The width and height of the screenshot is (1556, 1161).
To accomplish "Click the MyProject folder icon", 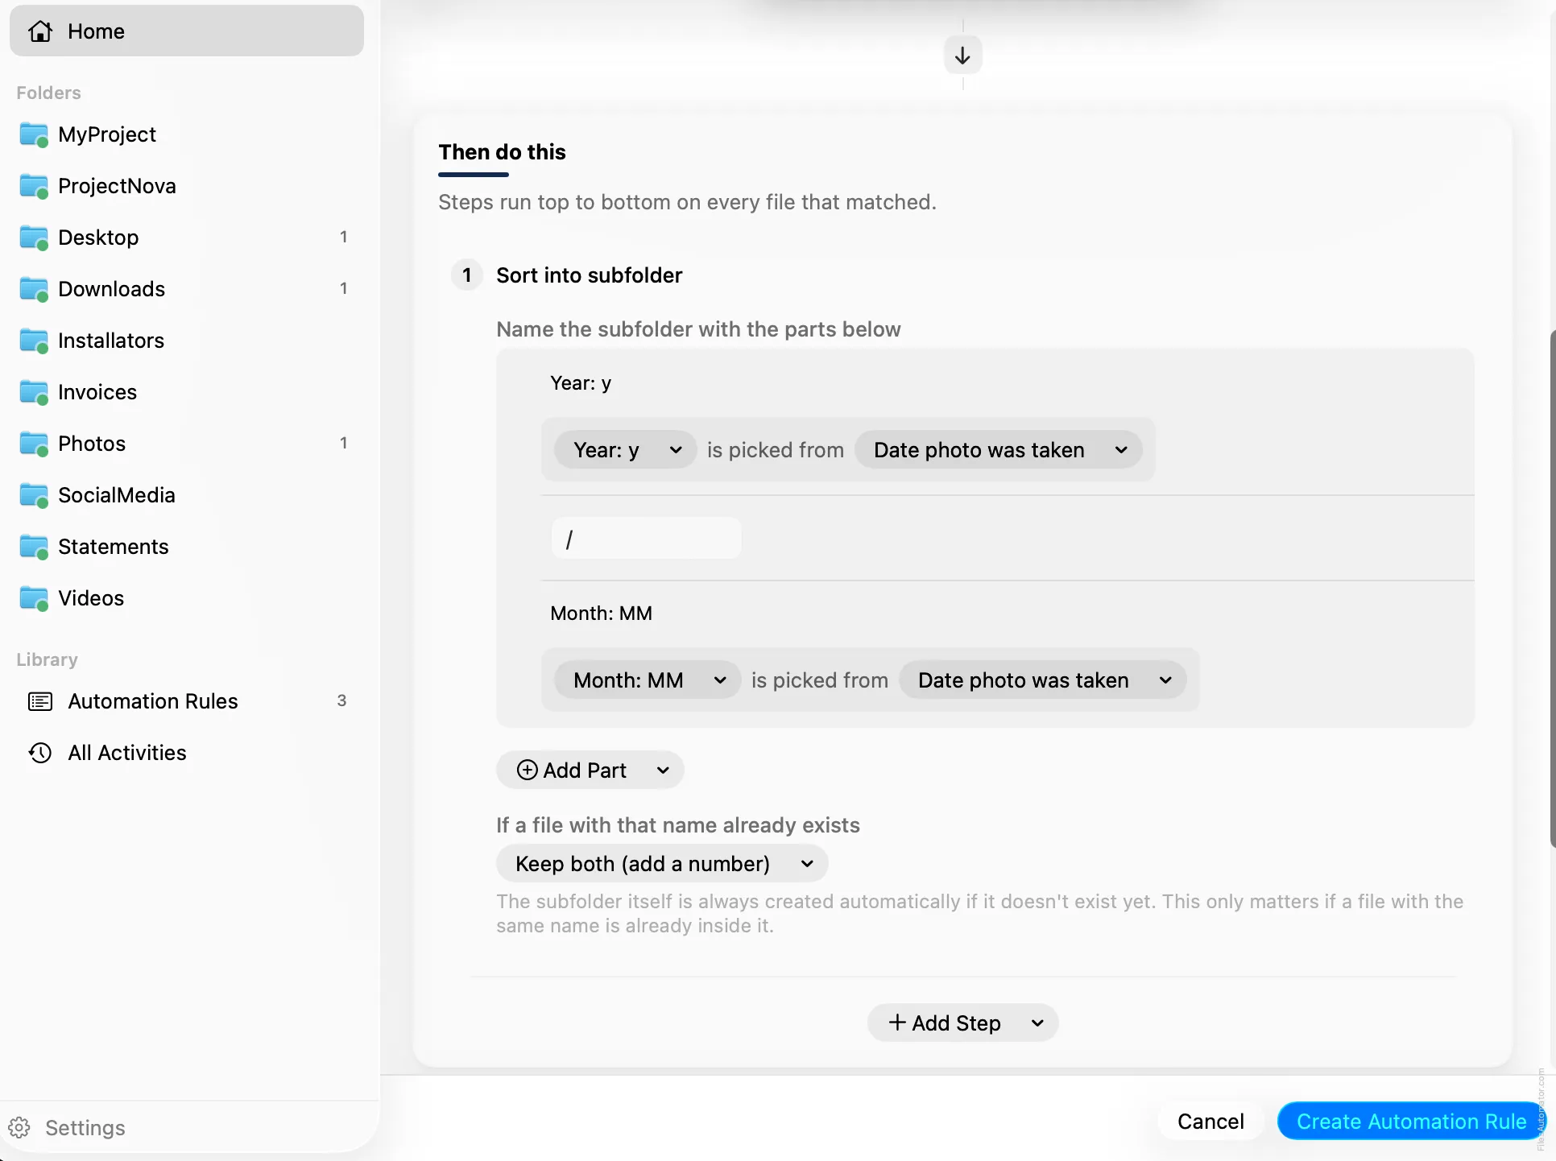I will 34,134.
